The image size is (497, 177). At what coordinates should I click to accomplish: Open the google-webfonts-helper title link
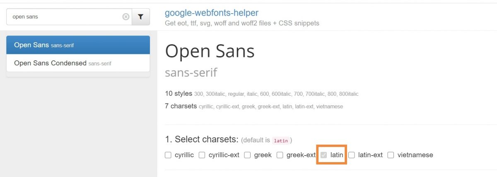pyautogui.click(x=212, y=13)
